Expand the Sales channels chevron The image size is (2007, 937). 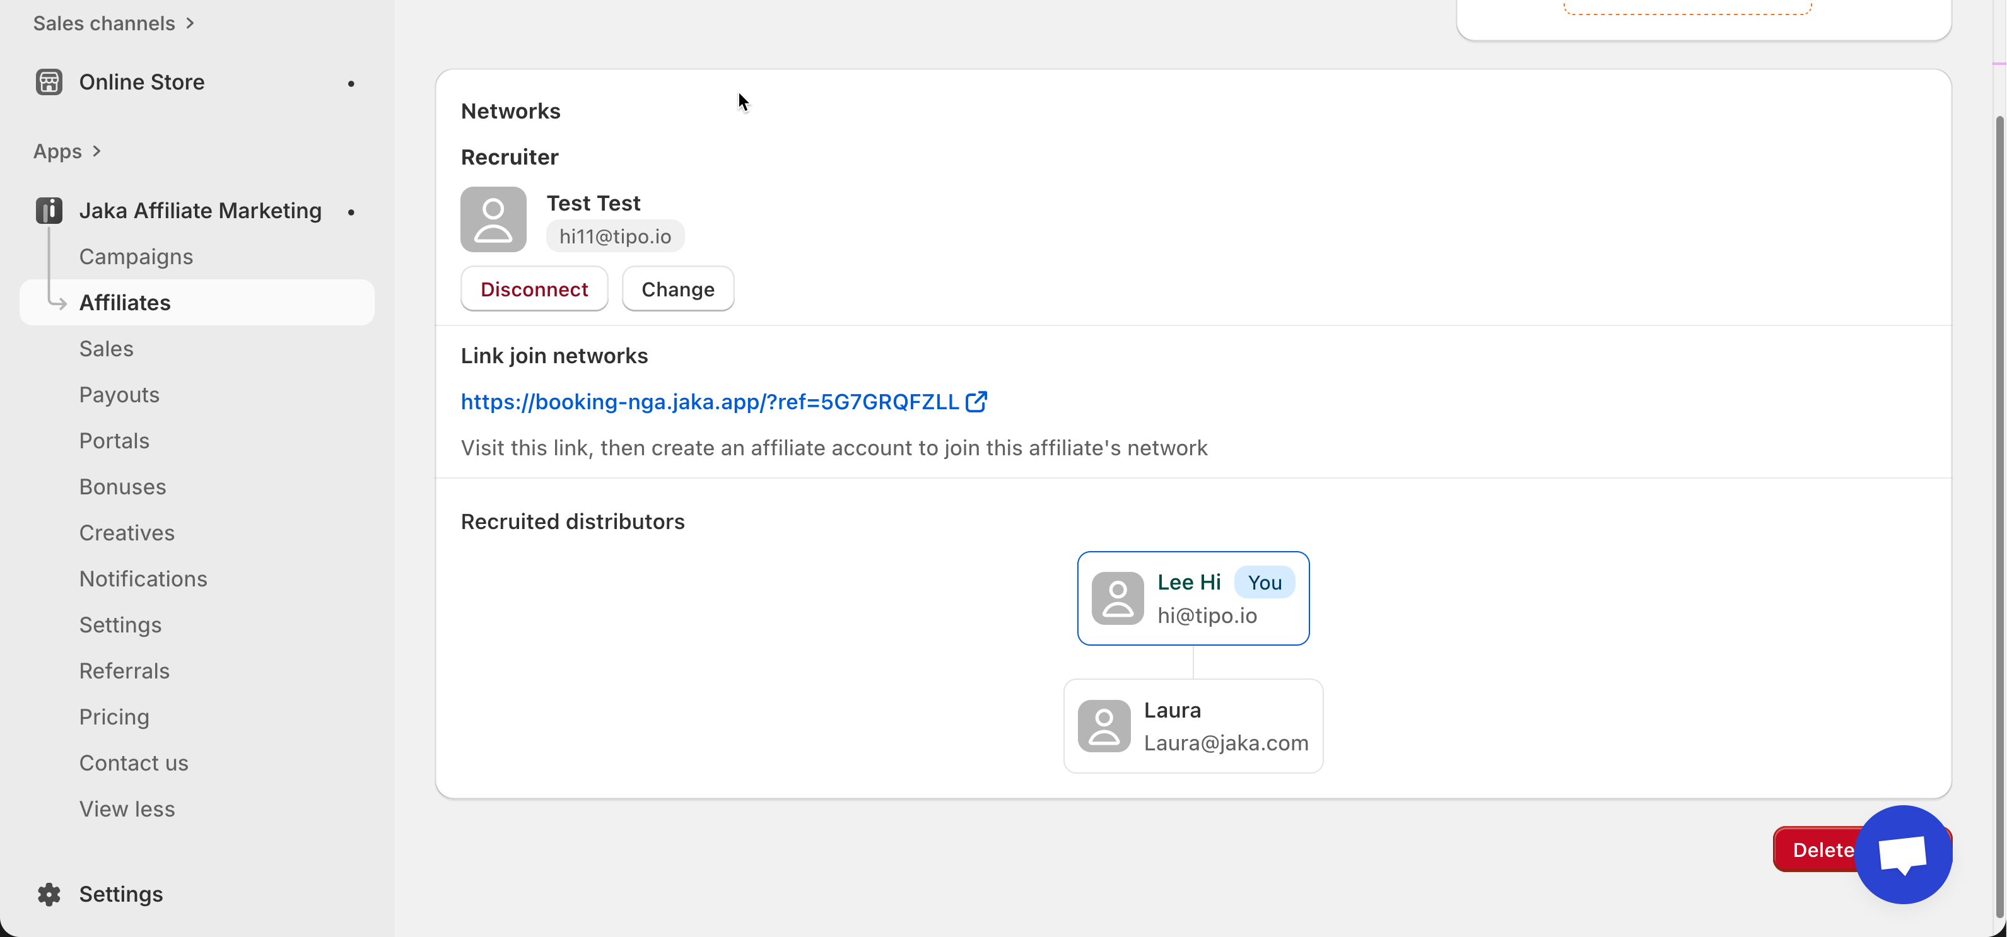coord(190,23)
